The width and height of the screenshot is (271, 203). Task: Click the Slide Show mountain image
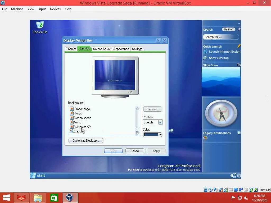point(221,82)
